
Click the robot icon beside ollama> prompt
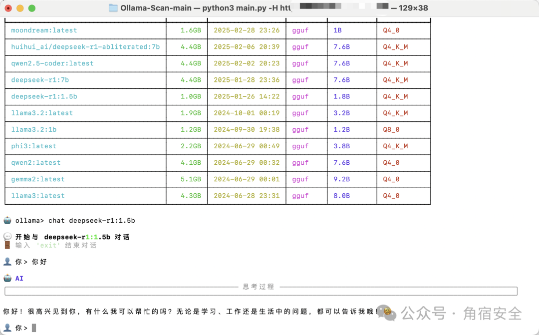(7, 220)
